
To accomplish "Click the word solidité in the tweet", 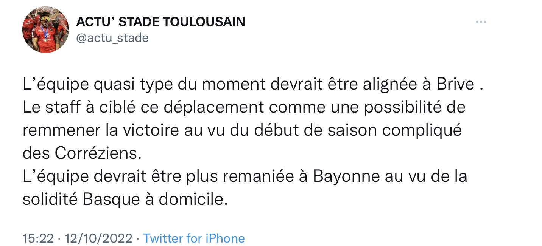I will (50, 200).
